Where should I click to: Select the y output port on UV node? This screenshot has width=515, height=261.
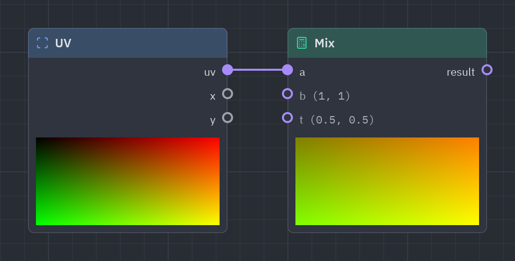[x=228, y=118]
